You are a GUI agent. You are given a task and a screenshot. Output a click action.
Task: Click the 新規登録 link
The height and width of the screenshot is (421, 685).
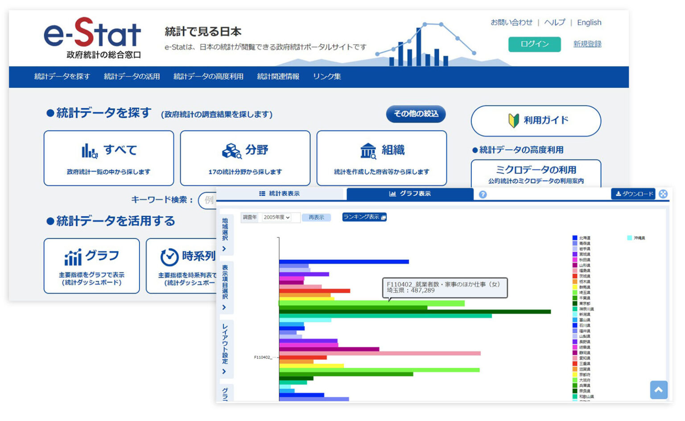(587, 44)
